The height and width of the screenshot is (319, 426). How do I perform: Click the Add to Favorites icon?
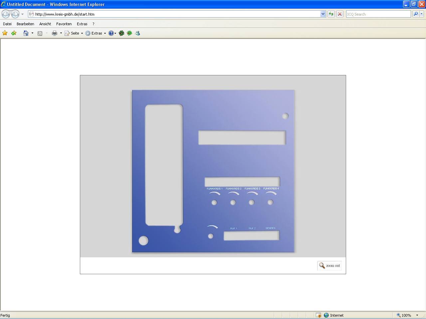pyautogui.click(x=14, y=33)
